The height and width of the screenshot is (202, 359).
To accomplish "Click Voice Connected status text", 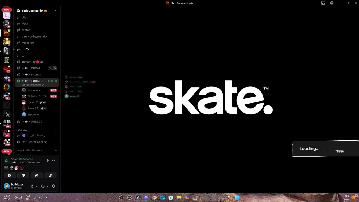I will (22, 159).
